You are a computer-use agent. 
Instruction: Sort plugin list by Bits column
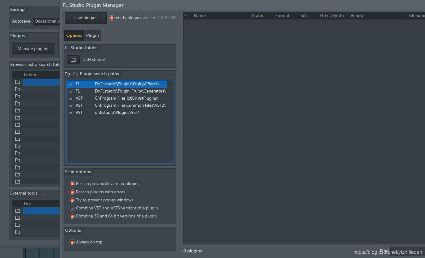(x=304, y=15)
